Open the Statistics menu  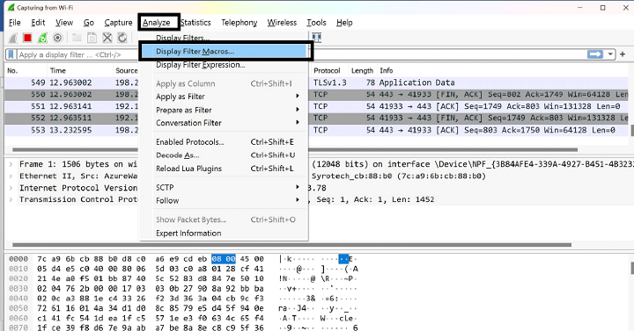coord(195,23)
